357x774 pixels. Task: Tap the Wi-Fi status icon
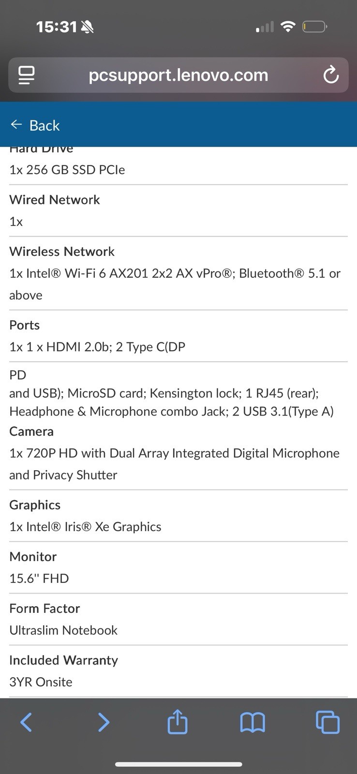point(288,27)
